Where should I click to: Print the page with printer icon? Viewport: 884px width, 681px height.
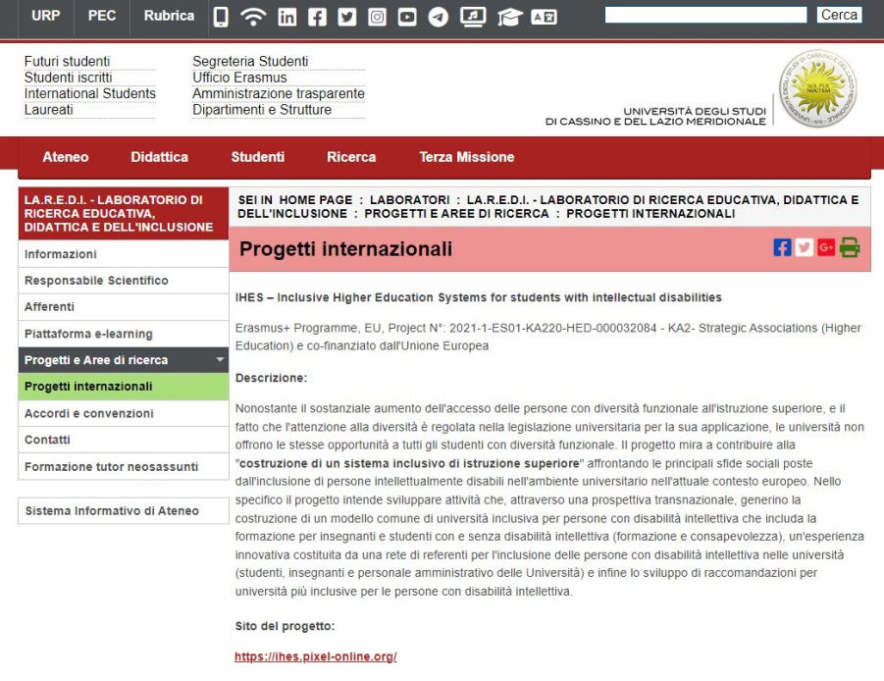pyautogui.click(x=850, y=247)
